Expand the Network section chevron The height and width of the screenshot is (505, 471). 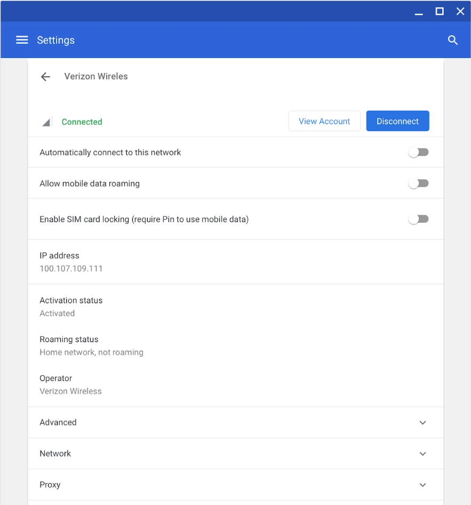pos(422,453)
